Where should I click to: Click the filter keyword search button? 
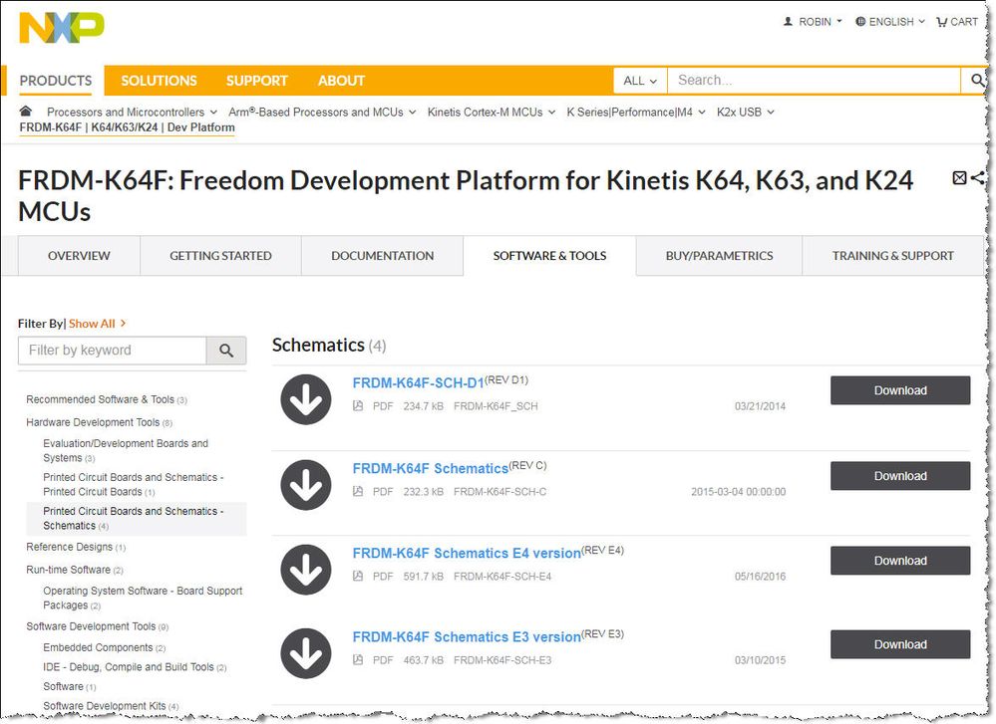226,351
